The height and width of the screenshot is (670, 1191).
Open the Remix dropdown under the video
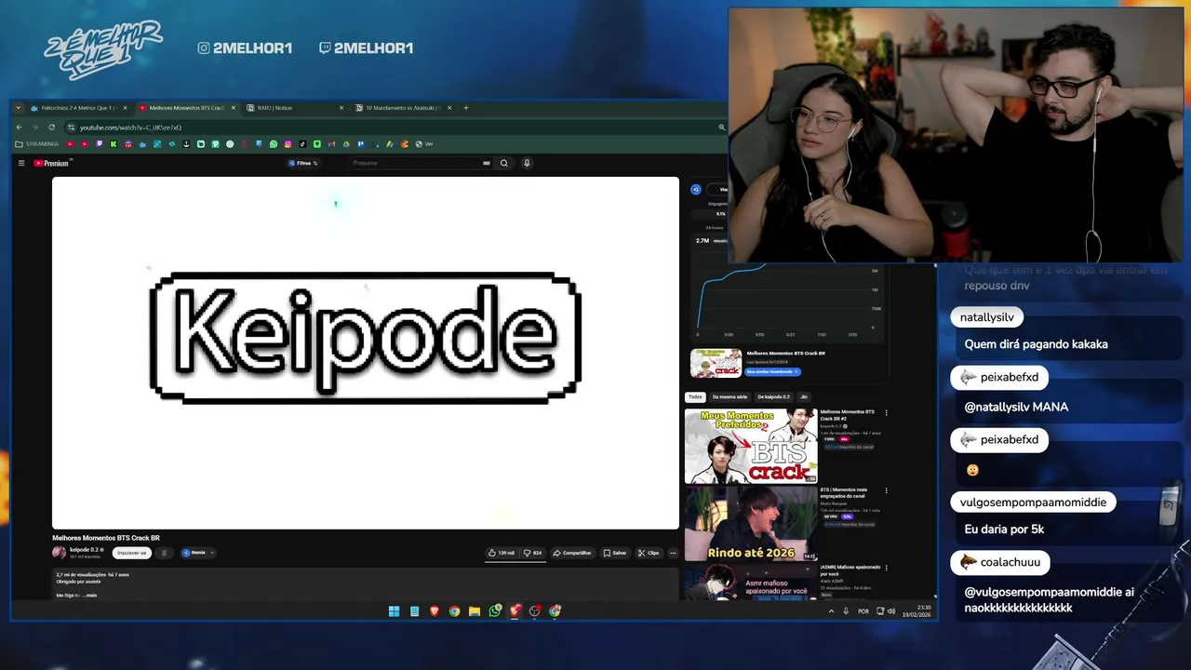tap(197, 553)
